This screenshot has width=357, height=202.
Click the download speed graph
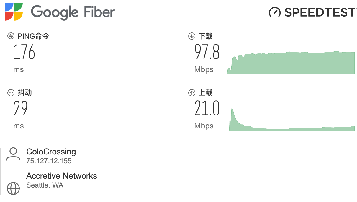click(291, 63)
